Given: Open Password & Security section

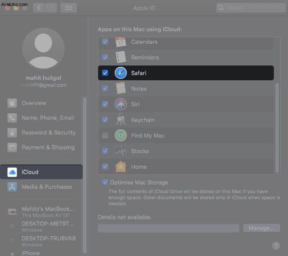Looking at the screenshot, I should (x=41, y=132).
